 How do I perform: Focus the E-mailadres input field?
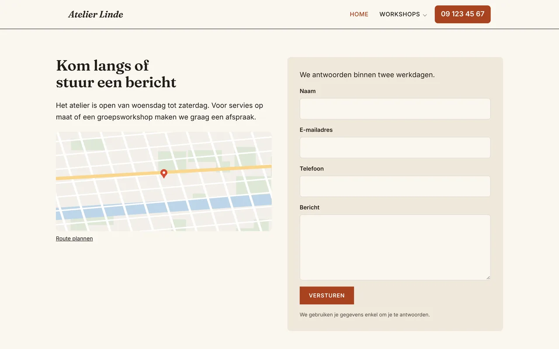coord(395,147)
